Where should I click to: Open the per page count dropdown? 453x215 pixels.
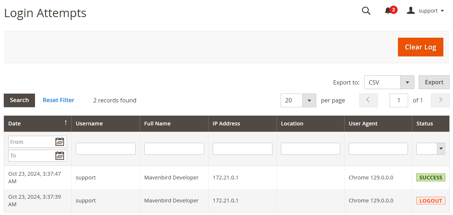298,100
